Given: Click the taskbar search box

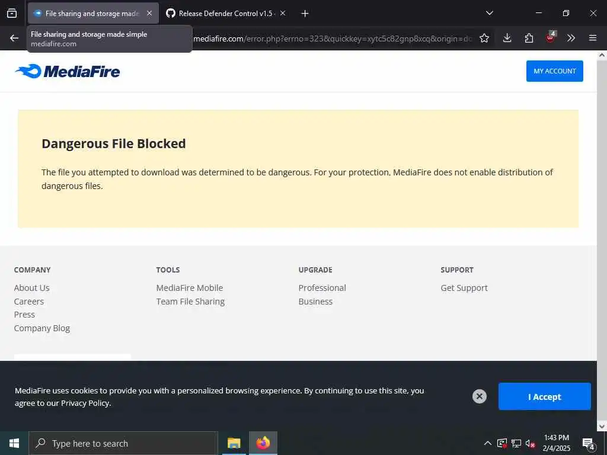Looking at the screenshot, I should 123,443.
